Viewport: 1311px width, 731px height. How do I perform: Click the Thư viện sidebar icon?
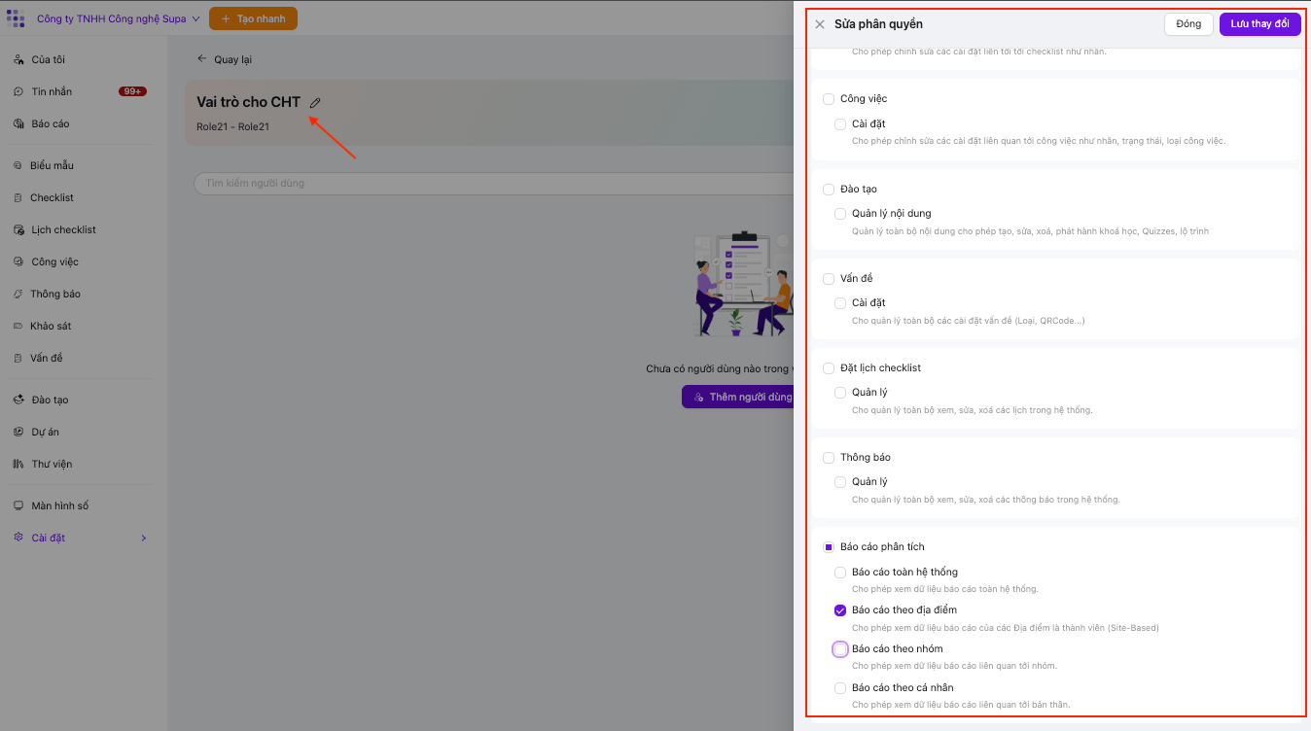pyautogui.click(x=18, y=464)
